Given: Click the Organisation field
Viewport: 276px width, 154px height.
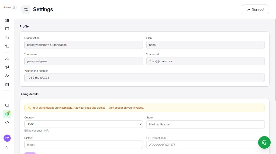Looking at the screenshot, I should tap(84, 45).
